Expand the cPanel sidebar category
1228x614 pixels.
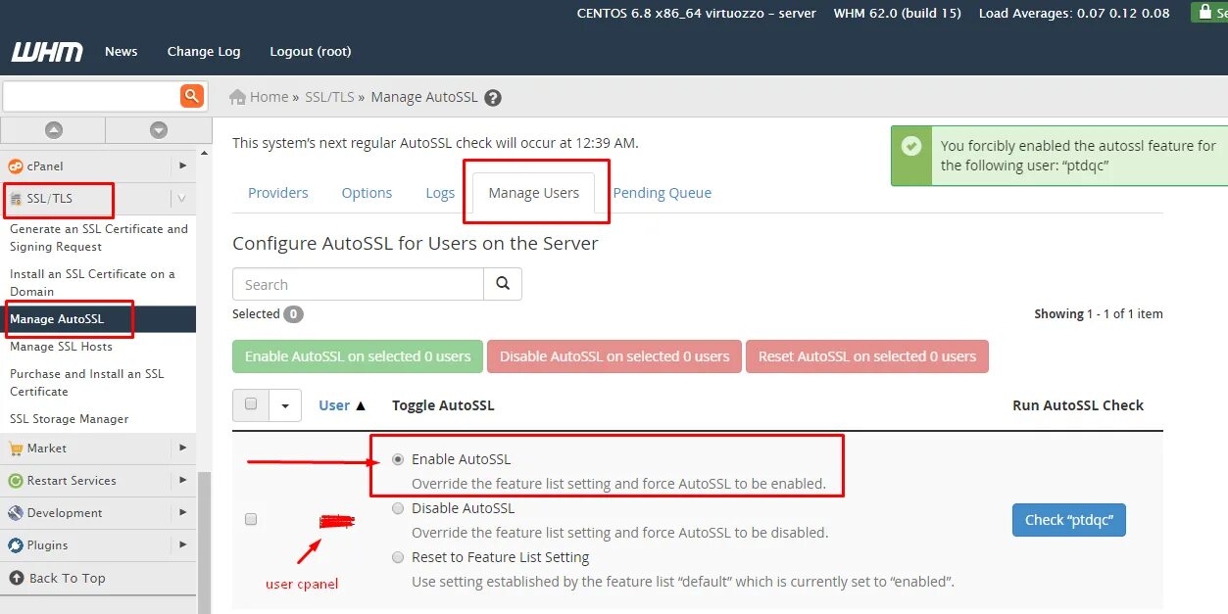tap(183, 165)
